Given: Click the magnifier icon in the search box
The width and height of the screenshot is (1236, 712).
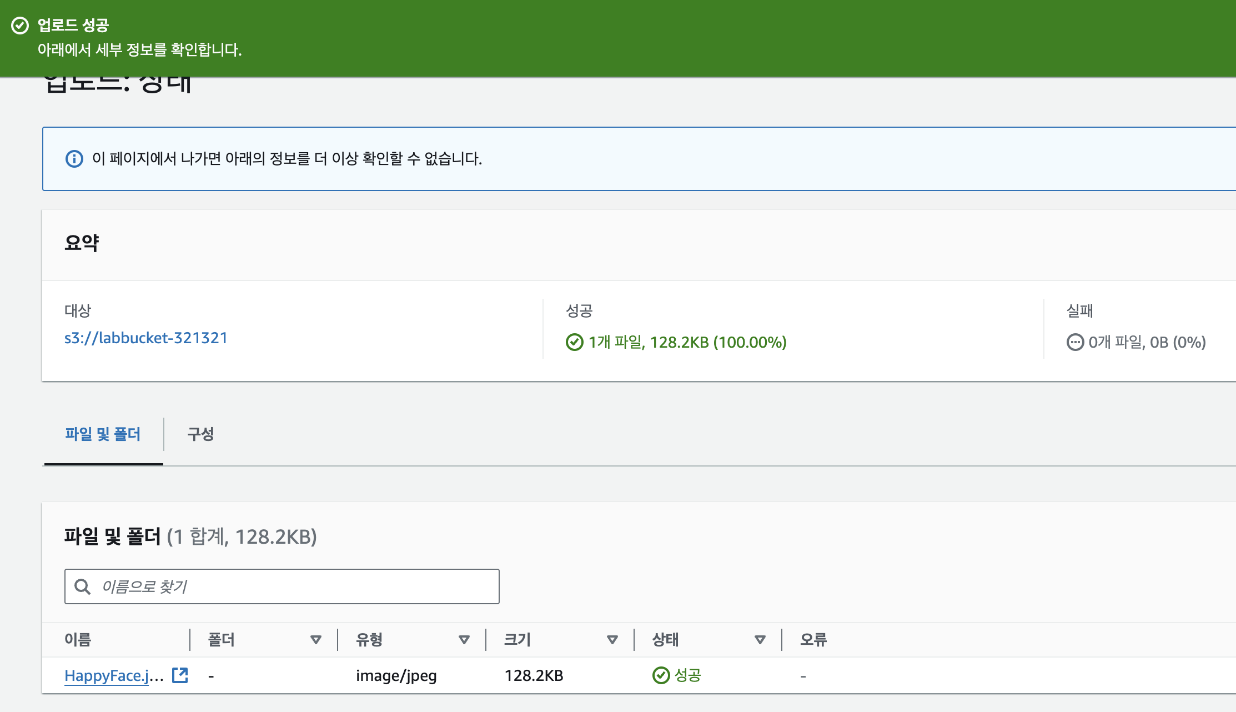Looking at the screenshot, I should (83, 586).
